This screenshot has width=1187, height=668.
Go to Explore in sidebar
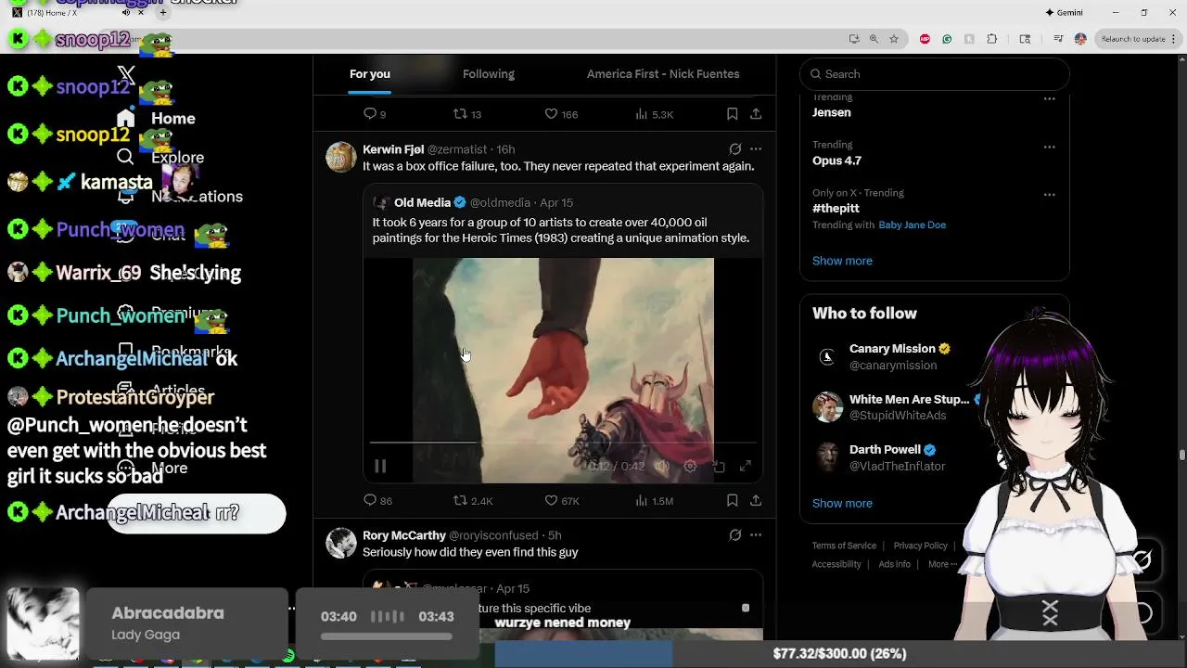162,158
